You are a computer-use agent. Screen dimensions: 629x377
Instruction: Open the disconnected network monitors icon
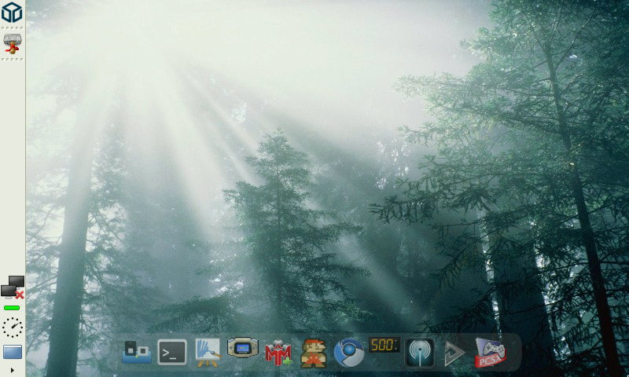click(12, 287)
